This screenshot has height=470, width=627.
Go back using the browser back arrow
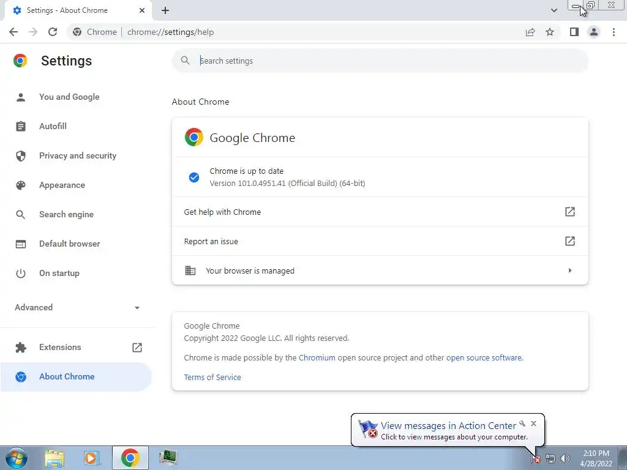[x=13, y=32]
